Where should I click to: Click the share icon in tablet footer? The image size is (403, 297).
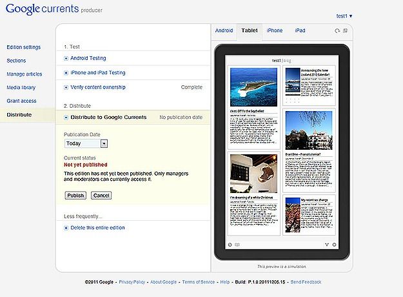327,245
